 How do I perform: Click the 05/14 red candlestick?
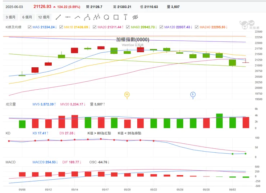pos(74,50)
